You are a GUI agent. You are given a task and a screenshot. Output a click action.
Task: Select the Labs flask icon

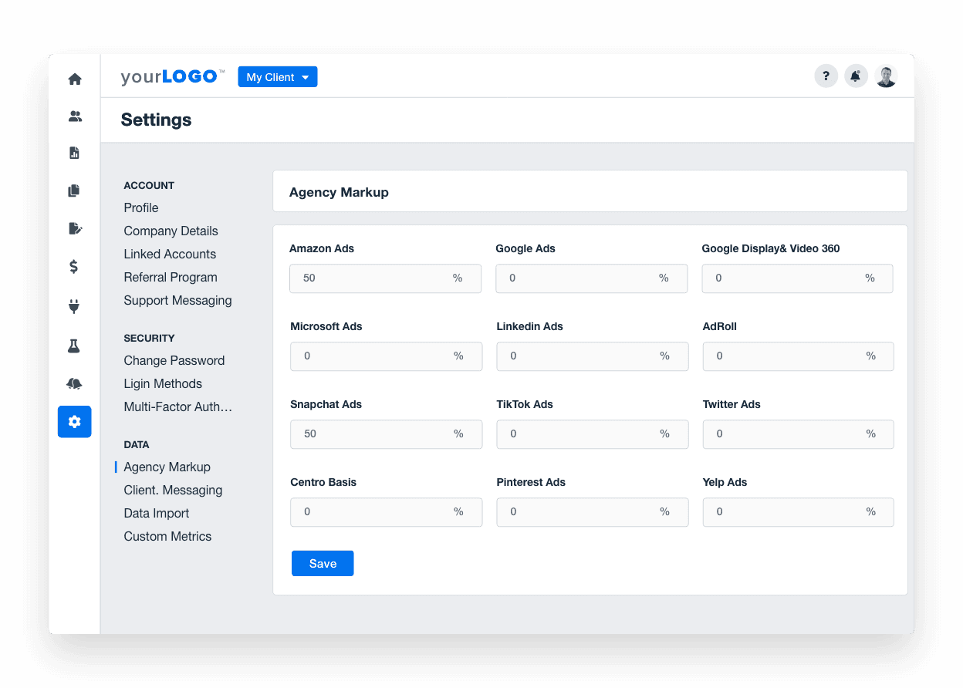pyautogui.click(x=74, y=346)
